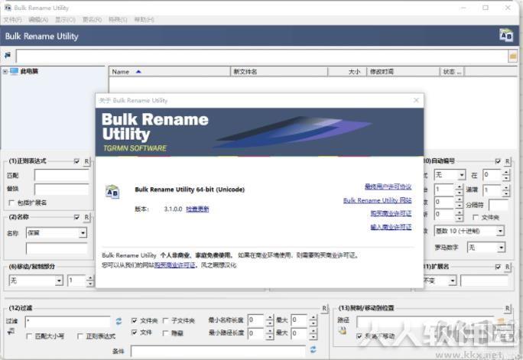Open the 最终用户许可协议 link
This screenshot has height=360, width=523.
click(388, 186)
